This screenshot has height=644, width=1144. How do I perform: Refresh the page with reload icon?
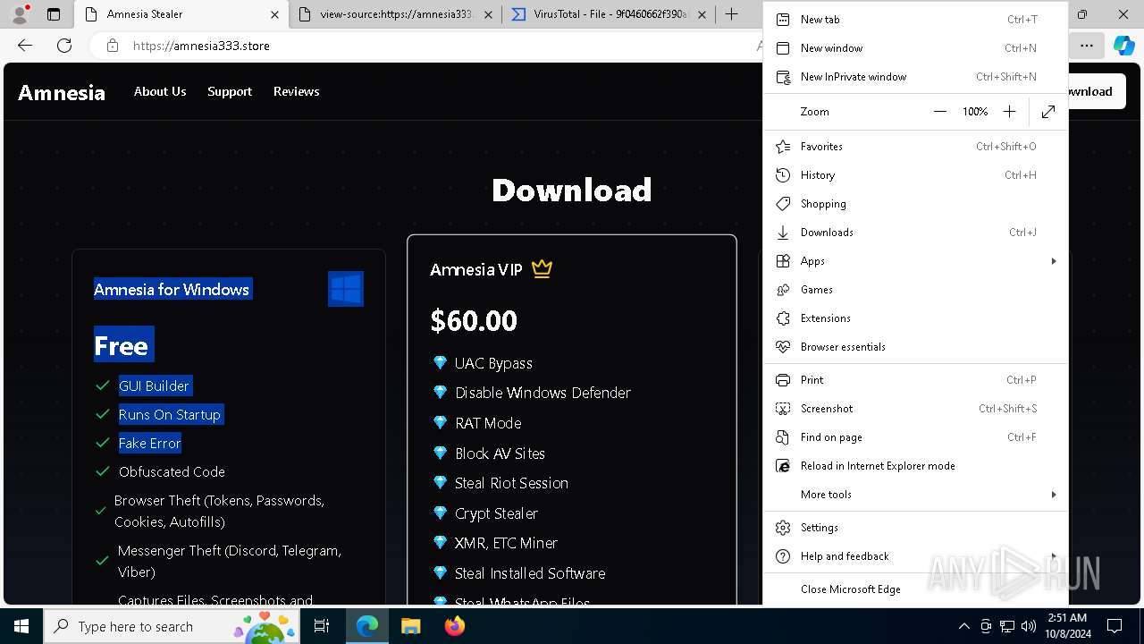64,46
